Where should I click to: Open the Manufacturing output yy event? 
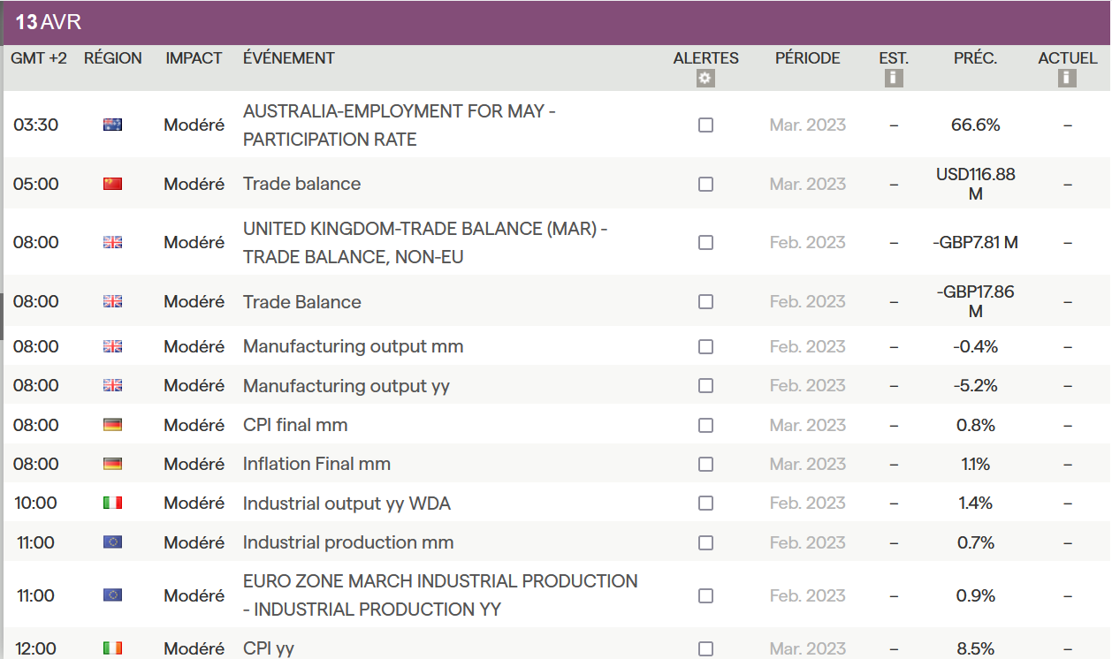(346, 386)
